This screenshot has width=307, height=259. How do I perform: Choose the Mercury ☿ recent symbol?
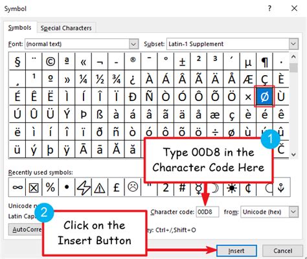coord(199,188)
